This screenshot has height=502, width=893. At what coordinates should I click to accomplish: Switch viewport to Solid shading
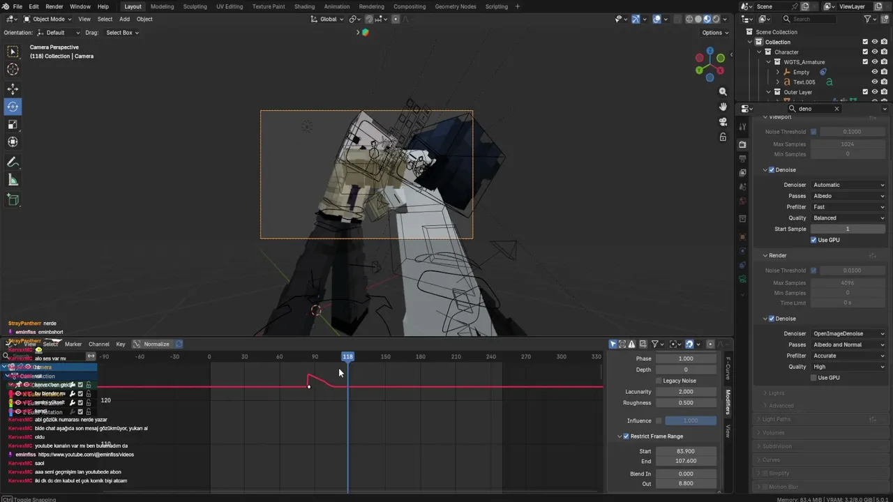pos(698,19)
